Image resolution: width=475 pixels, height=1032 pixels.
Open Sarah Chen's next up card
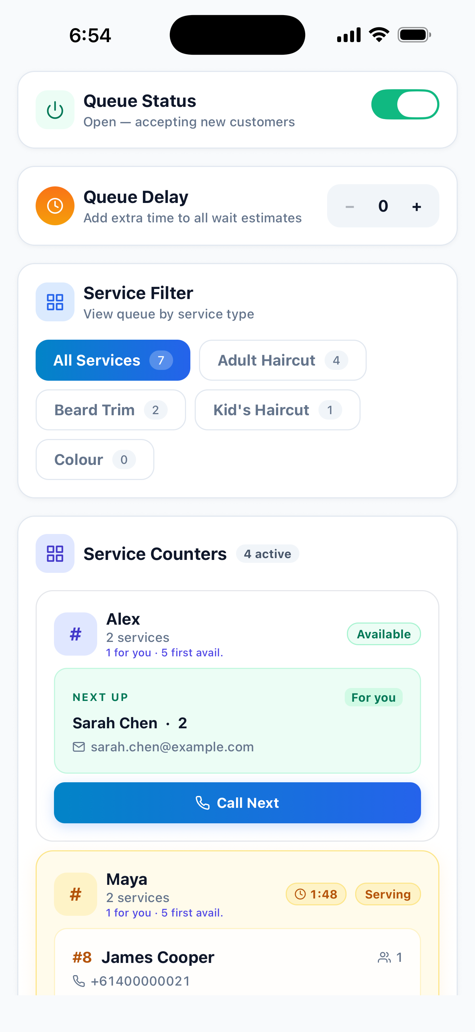click(237, 721)
